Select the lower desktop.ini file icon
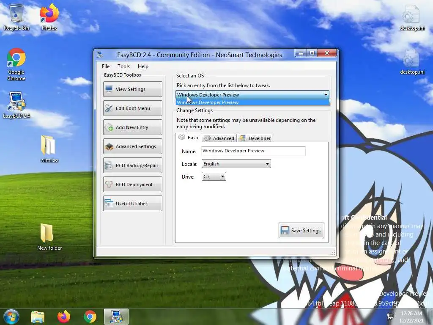 tap(412, 62)
